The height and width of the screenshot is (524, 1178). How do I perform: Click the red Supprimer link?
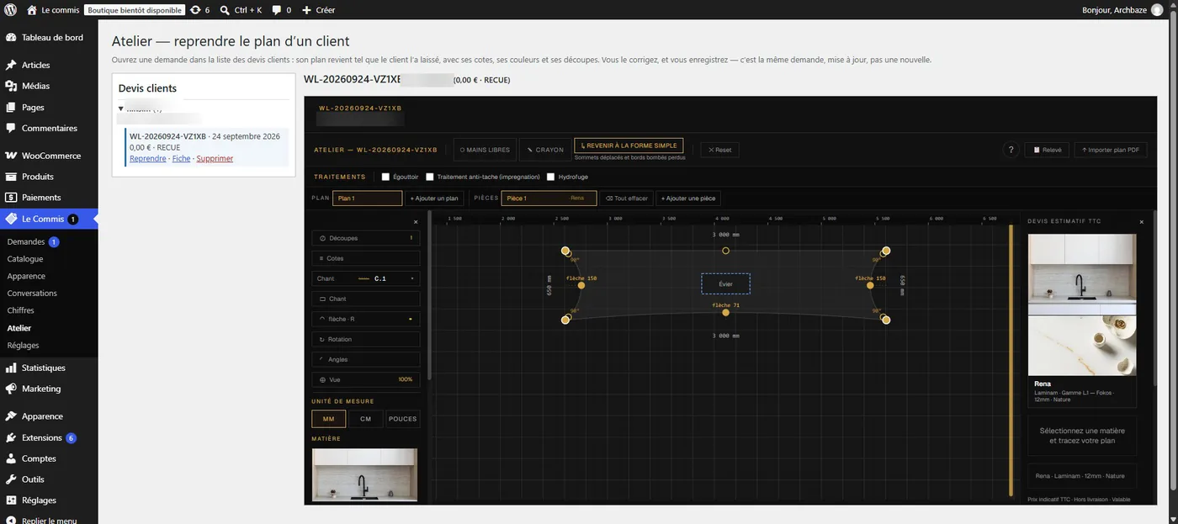(215, 158)
